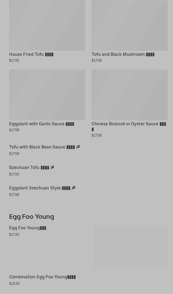This screenshot has height=294, width=173.
Task: Click the spicy leaf icon next to Szechuan Tofu
Action: click(52, 167)
